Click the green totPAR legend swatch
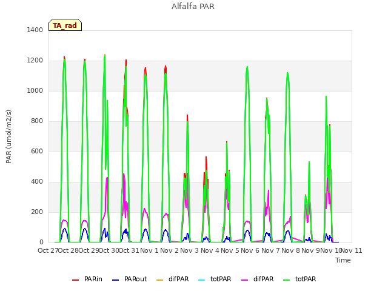 tap(287, 280)
